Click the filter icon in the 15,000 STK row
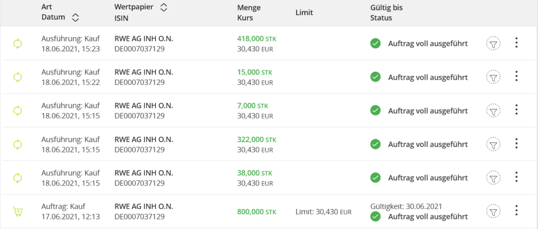The width and height of the screenshot is (538, 229). (x=493, y=78)
